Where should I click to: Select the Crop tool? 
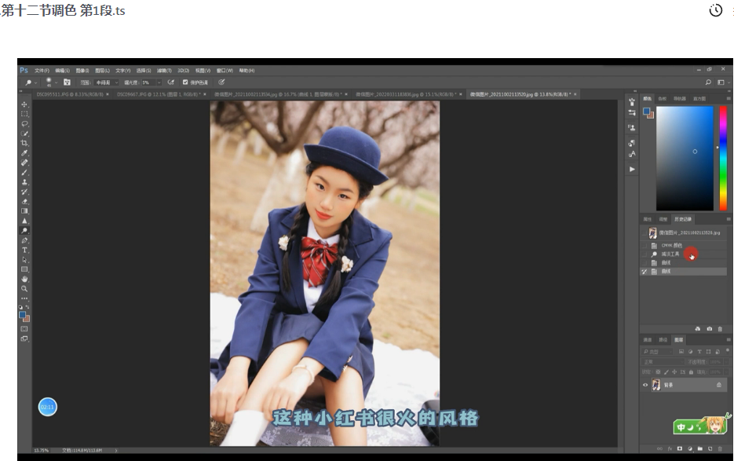click(x=24, y=143)
